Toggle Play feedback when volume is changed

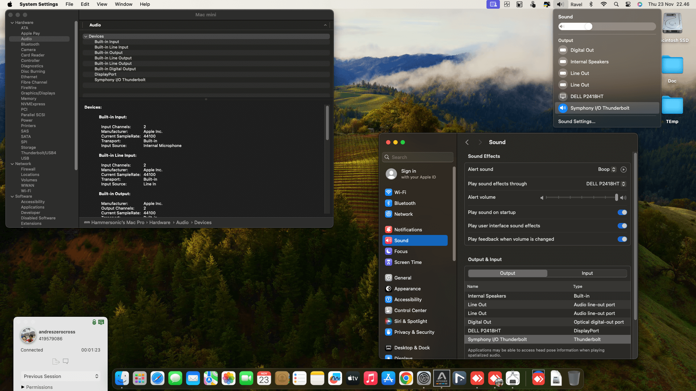pyautogui.click(x=622, y=239)
